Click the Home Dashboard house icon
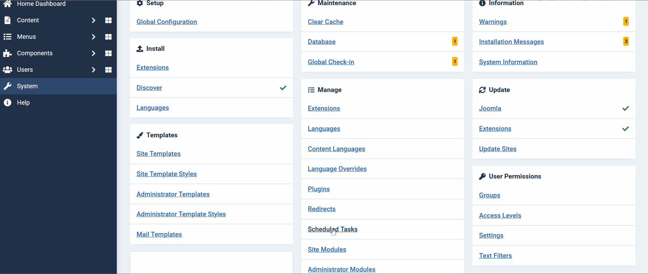This screenshot has height=274, width=648. [x=7, y=4]
